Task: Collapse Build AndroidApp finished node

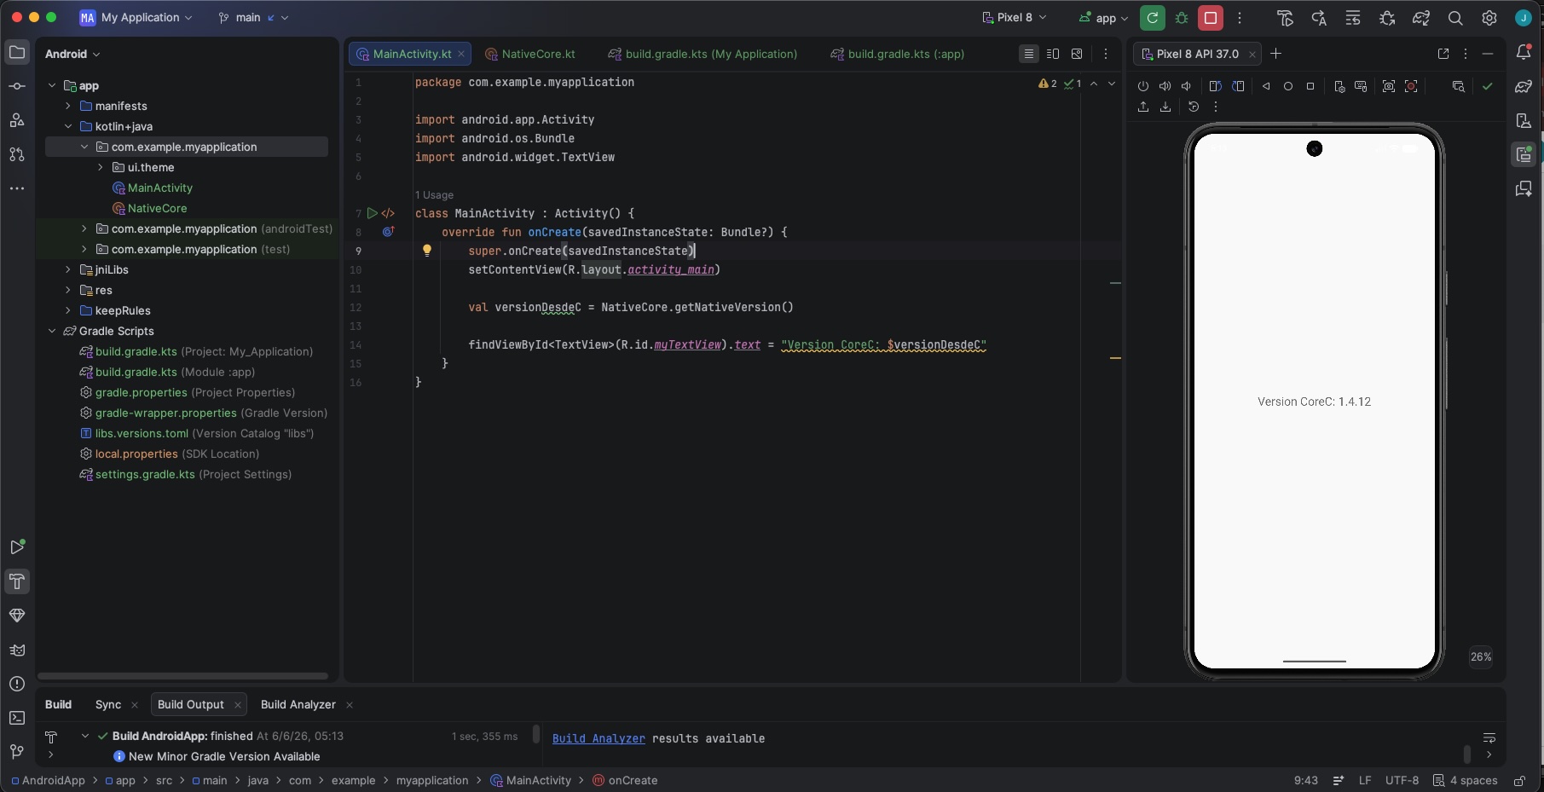Action: [x=85, y=736]
